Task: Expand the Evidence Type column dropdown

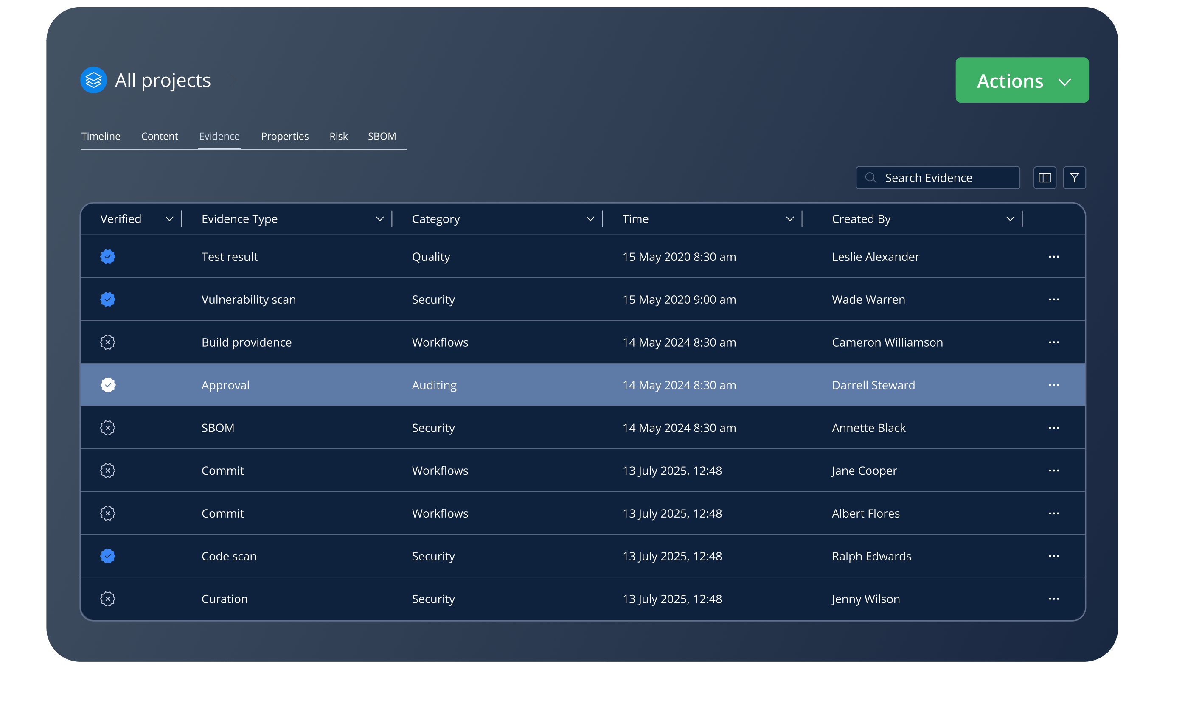Action: (x=379, y=219)
